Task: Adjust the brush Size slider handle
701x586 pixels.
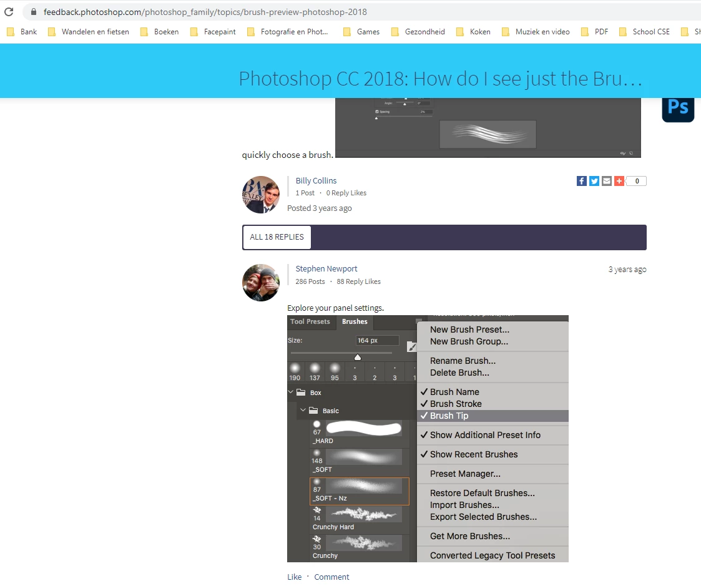Action: (358, 357)
